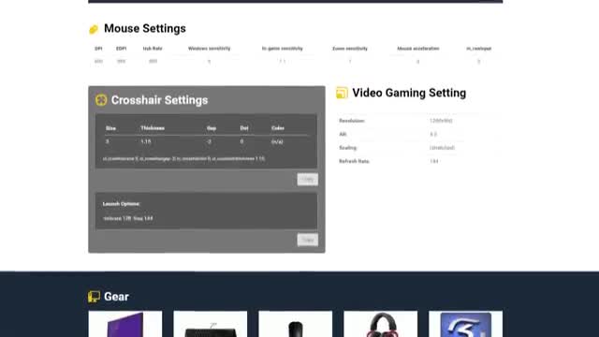Viewport: 599px width, 337px height.
Task: Click the Crosshair Settings target icon
Action: 101,100
